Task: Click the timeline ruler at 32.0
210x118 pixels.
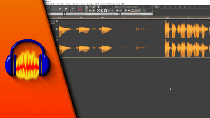Action: pos(124,18)
